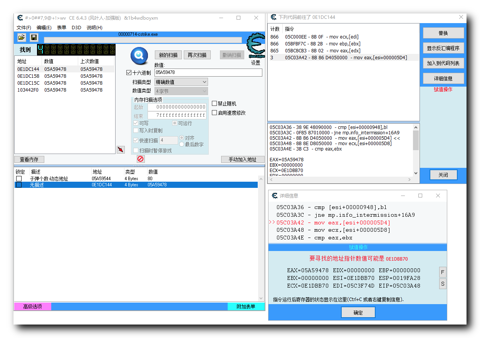Viewport: 480px width, 338px height.
Task: Click the 结束 address input field
Action: [177, 115]
